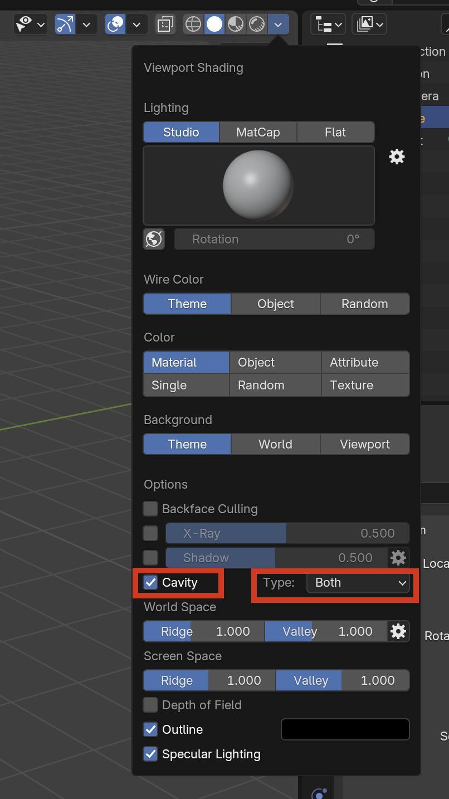Viewport: 449px width, 799px height.
Task: Open the outliner display mode dropdown
Action: pos(328,25)
